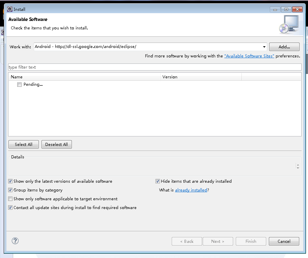Image resolution: width=308 pixels, height=258 pixels.
Task: Select the Pending... row text
Action: click(x=33, y=84)
